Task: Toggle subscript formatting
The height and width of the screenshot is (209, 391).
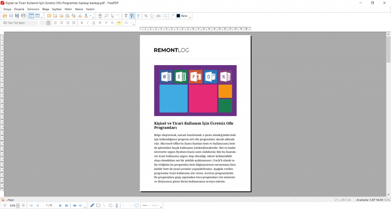Action: click(113, 23)
